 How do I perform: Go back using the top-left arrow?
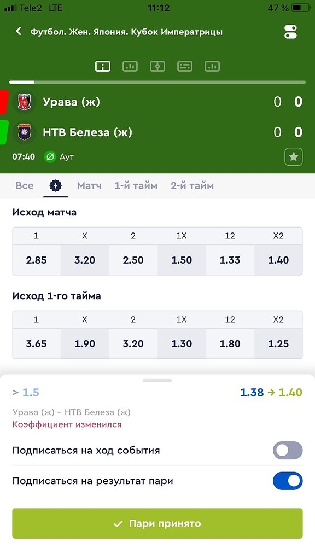pos(19,31)
